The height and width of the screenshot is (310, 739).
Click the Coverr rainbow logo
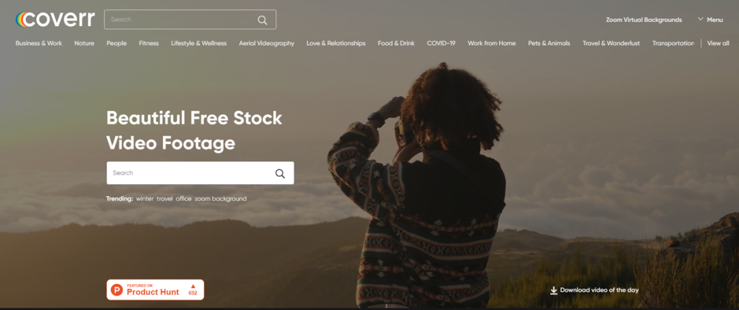pos(55,19)
